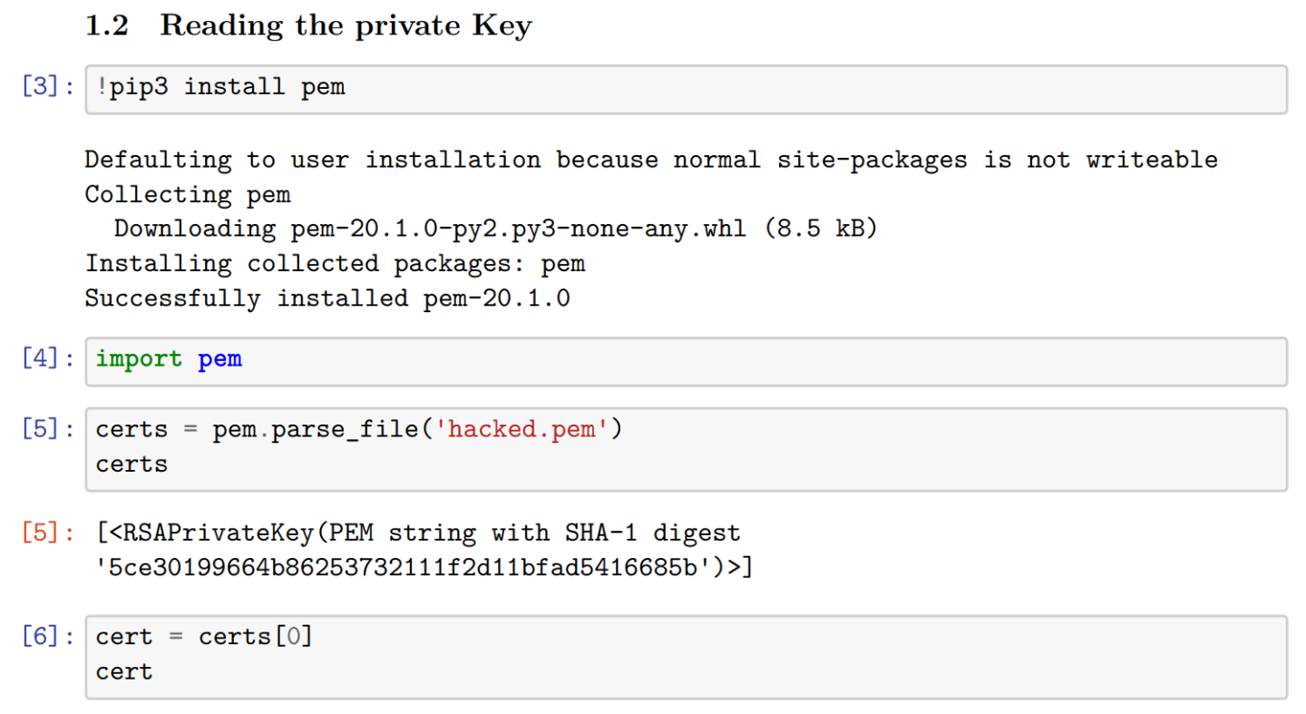The image size is (1306, 714).
Task: Click the red 'hacked.pem' string literal
Action: (521, 429)
